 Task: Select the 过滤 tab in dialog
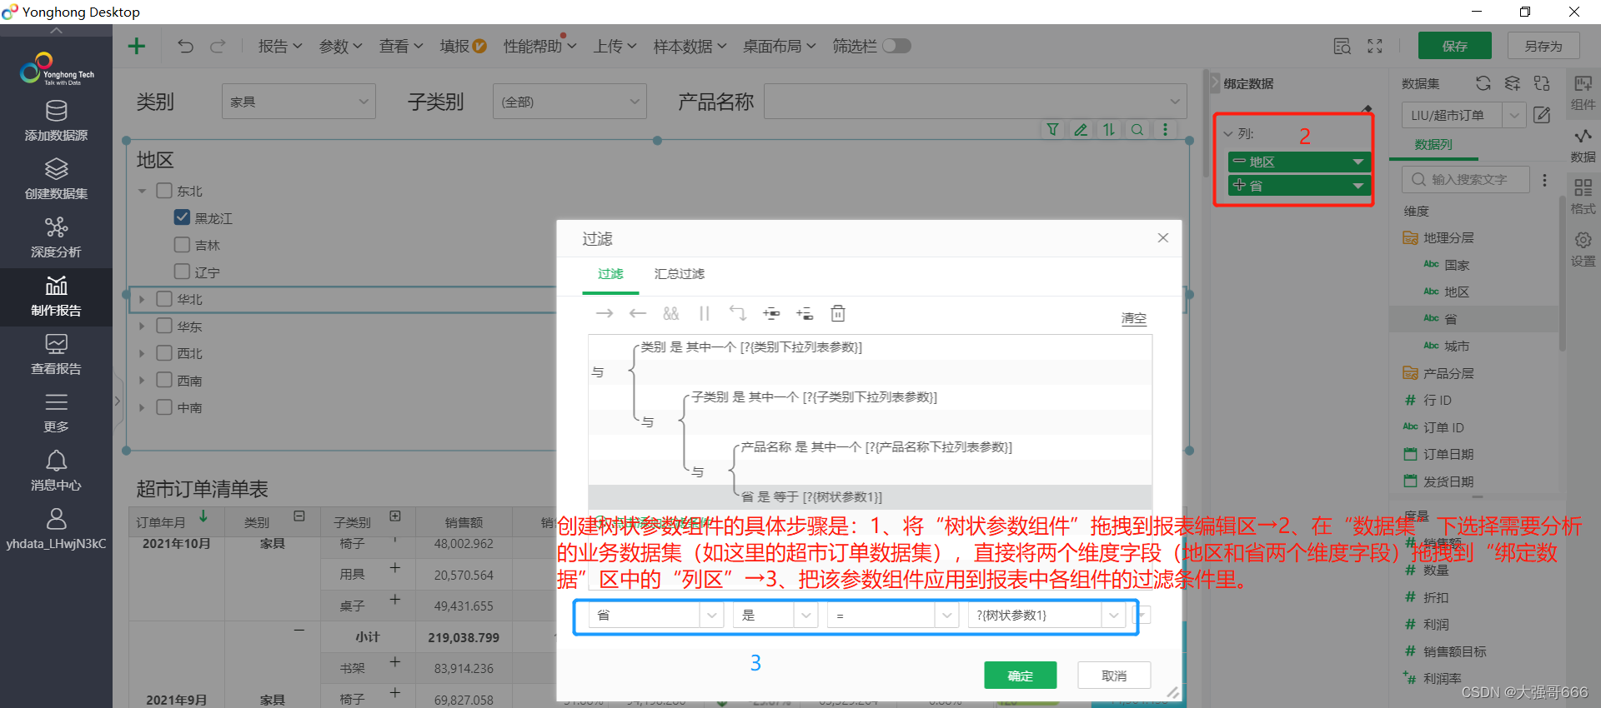pos(610,273)
